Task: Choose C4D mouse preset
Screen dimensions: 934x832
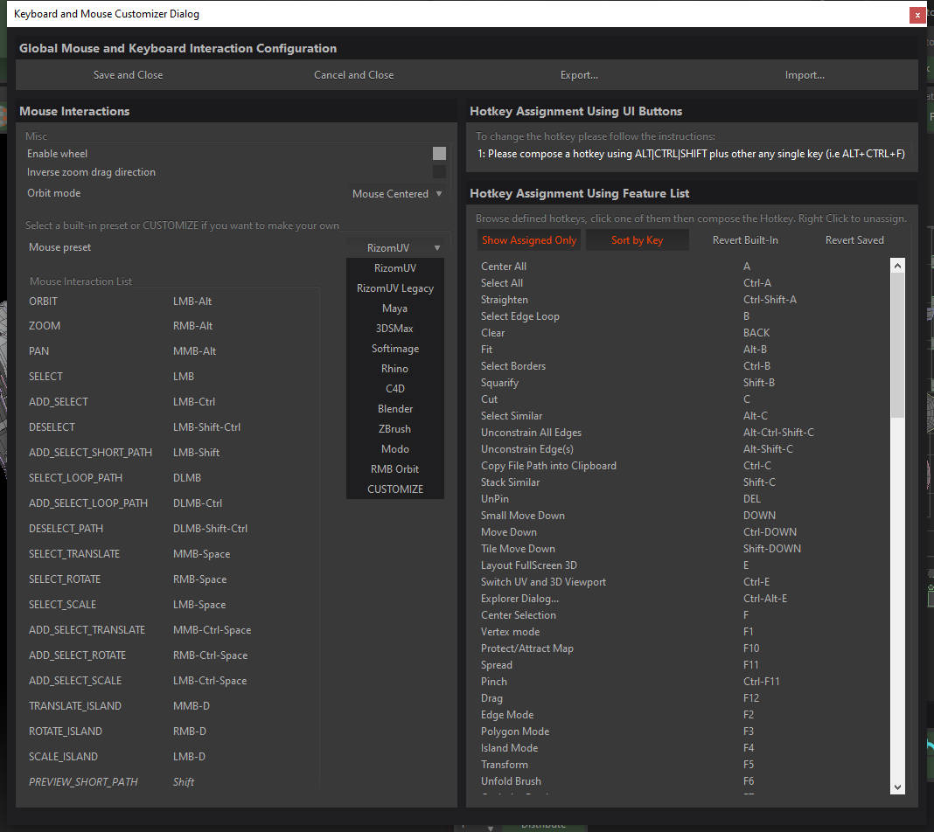Action: 395,389
